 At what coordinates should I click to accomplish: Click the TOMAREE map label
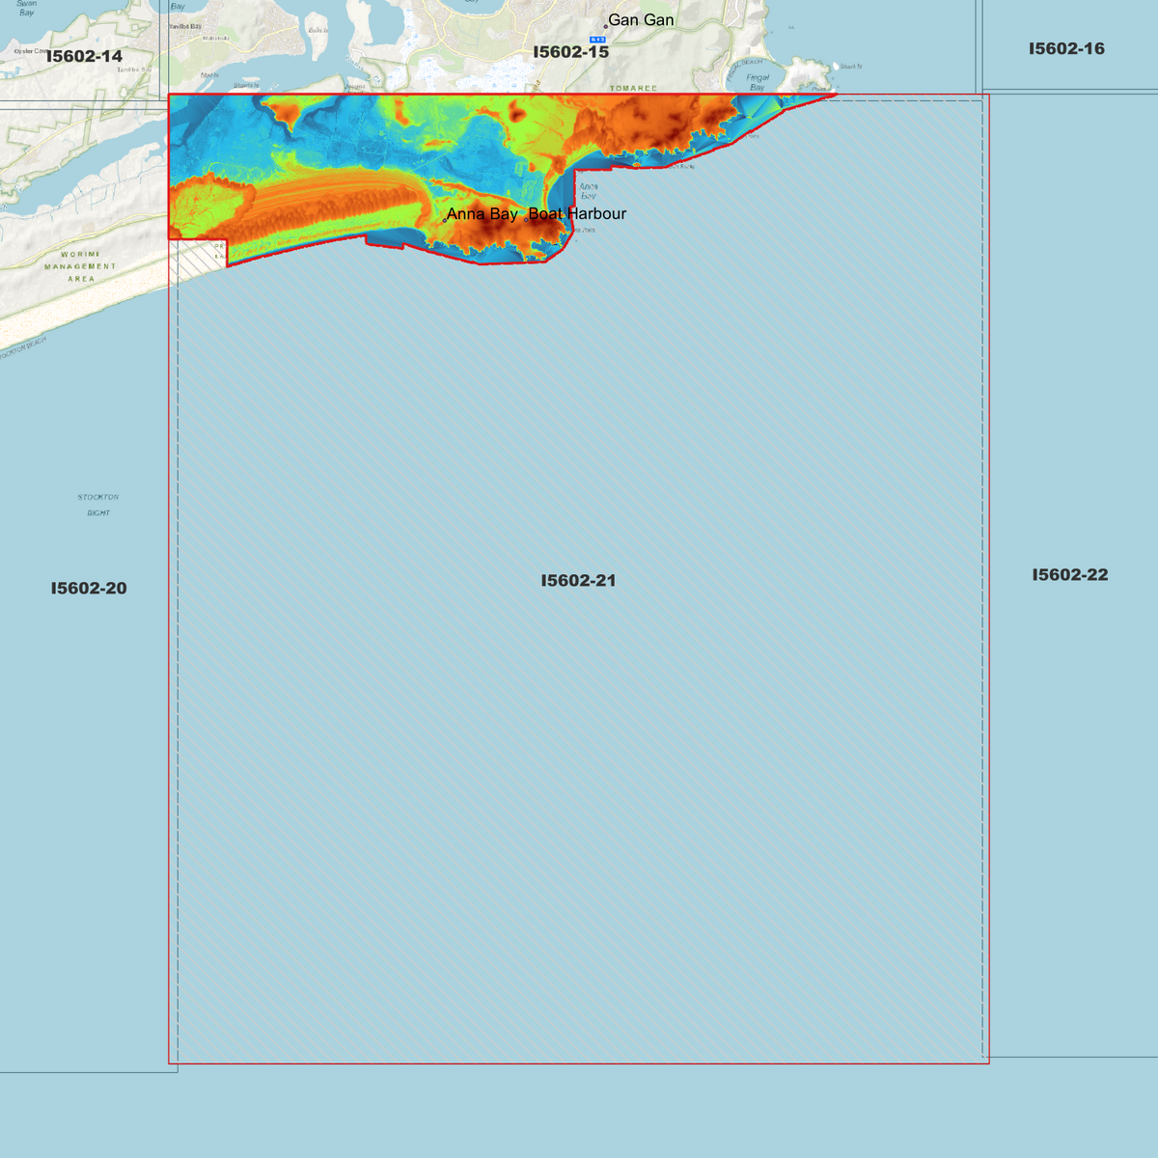[633, 88]
